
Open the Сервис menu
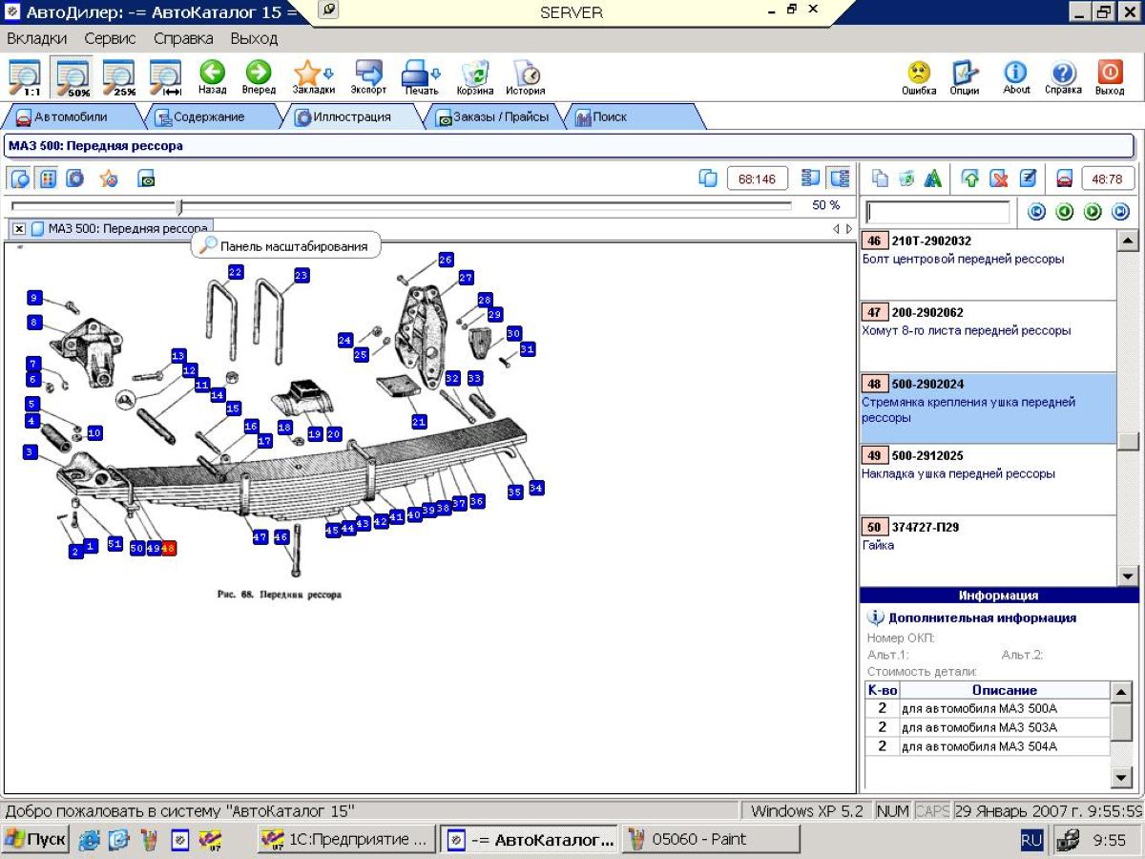tap(110, 39)
